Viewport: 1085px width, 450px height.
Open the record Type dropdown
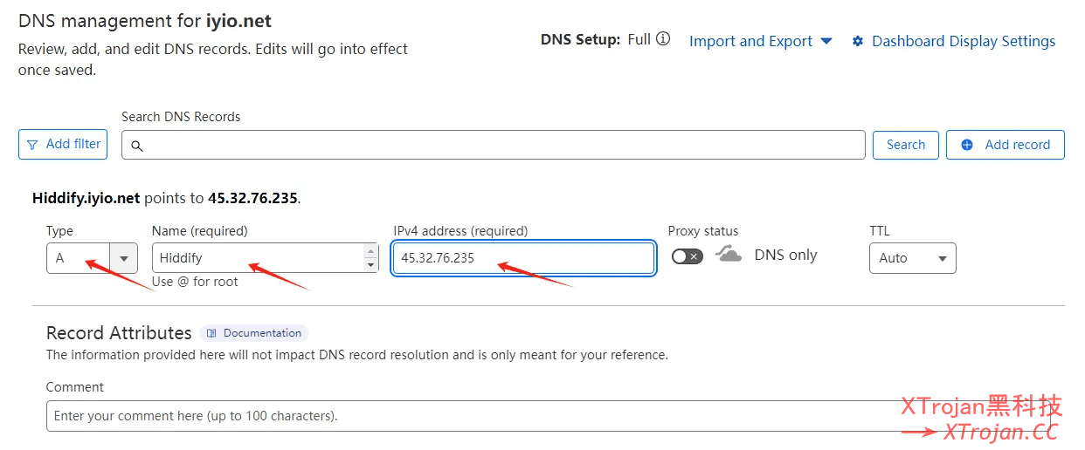coord(123,258)
